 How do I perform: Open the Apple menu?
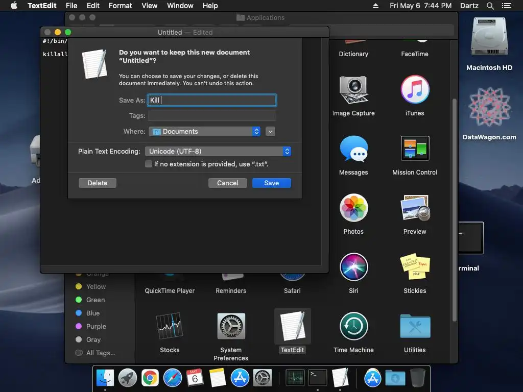[14, 6]
